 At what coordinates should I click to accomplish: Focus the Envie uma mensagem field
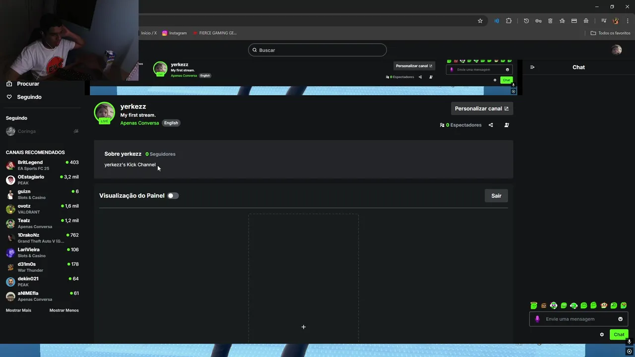[x=578, y=319]
